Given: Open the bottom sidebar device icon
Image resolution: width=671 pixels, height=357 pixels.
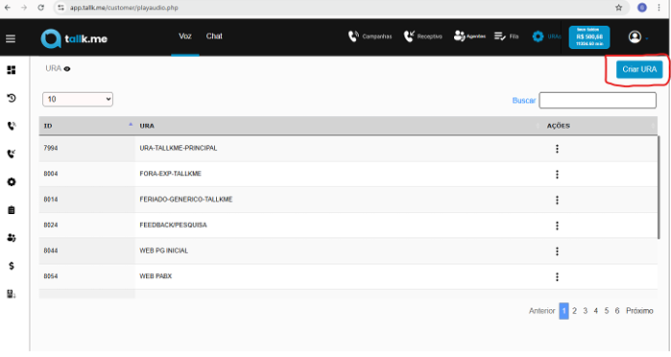Looking at the screenshot, I should pos(12,294).
